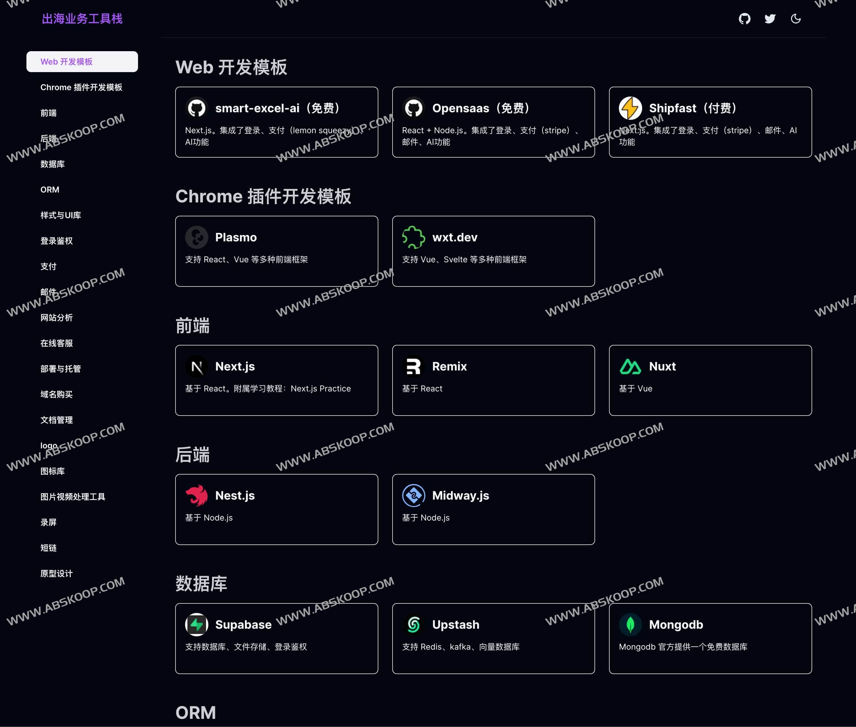The width and height of the screenshot is (856, 727).
Task: Select the Nest.js red logo
Action: 197,496
